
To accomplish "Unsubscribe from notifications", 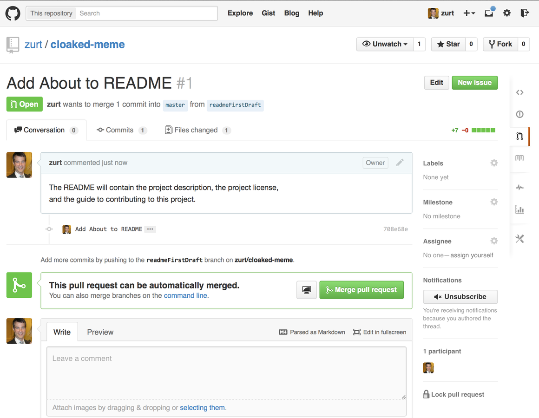I will tap(460, 297).
